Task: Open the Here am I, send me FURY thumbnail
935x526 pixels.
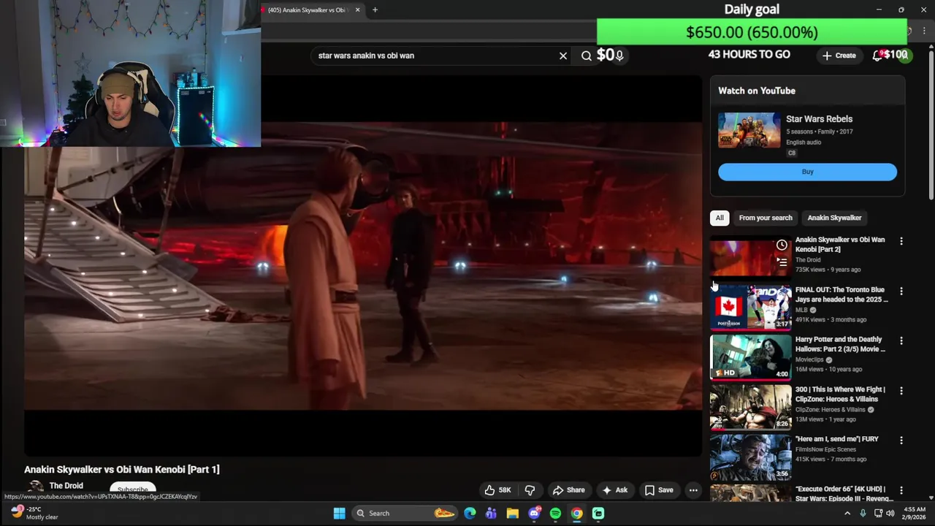Action: 750,457
